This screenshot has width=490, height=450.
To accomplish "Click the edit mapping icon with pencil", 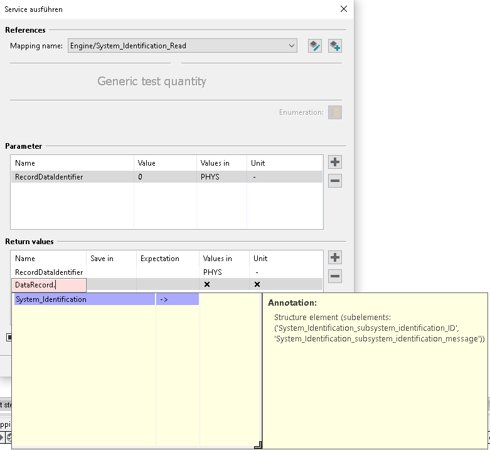I will [315, 46].
